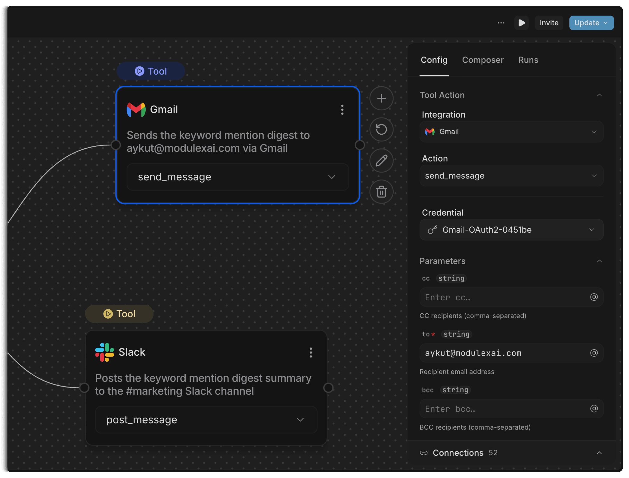
Task: Click the @ mention icon in to field
Action: [x=594, y=353]
